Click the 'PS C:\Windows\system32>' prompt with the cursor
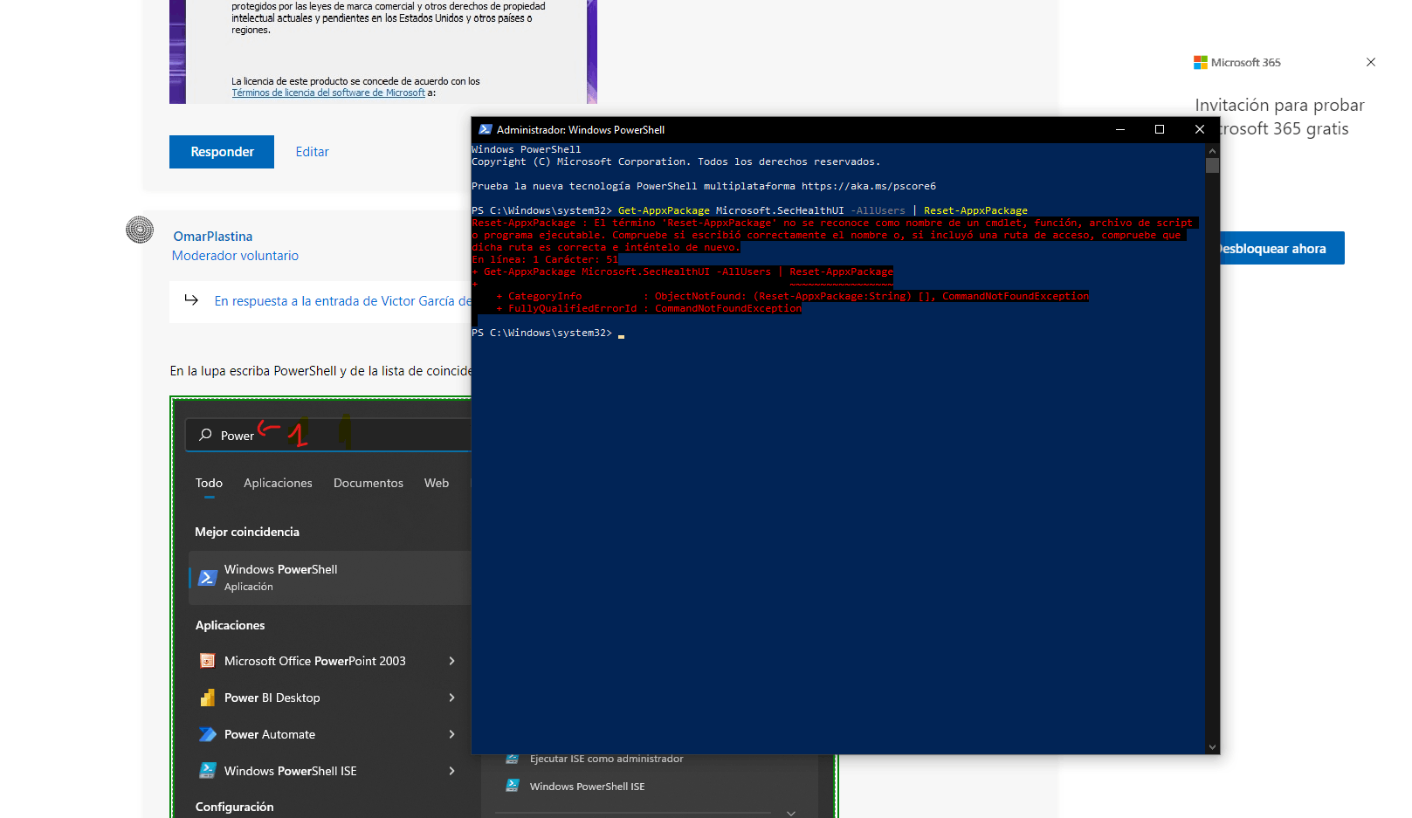Viewport: 1412px width, 818px height. [x=548, y=333]
